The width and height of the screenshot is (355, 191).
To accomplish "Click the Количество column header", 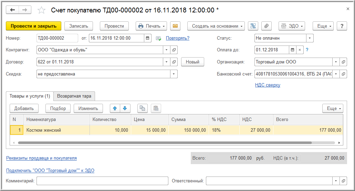I will tap(110, 119).
